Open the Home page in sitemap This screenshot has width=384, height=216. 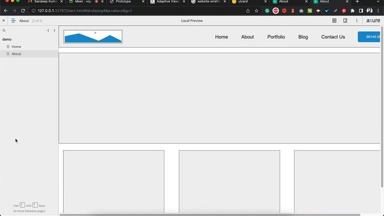click(x=16, y=47)
